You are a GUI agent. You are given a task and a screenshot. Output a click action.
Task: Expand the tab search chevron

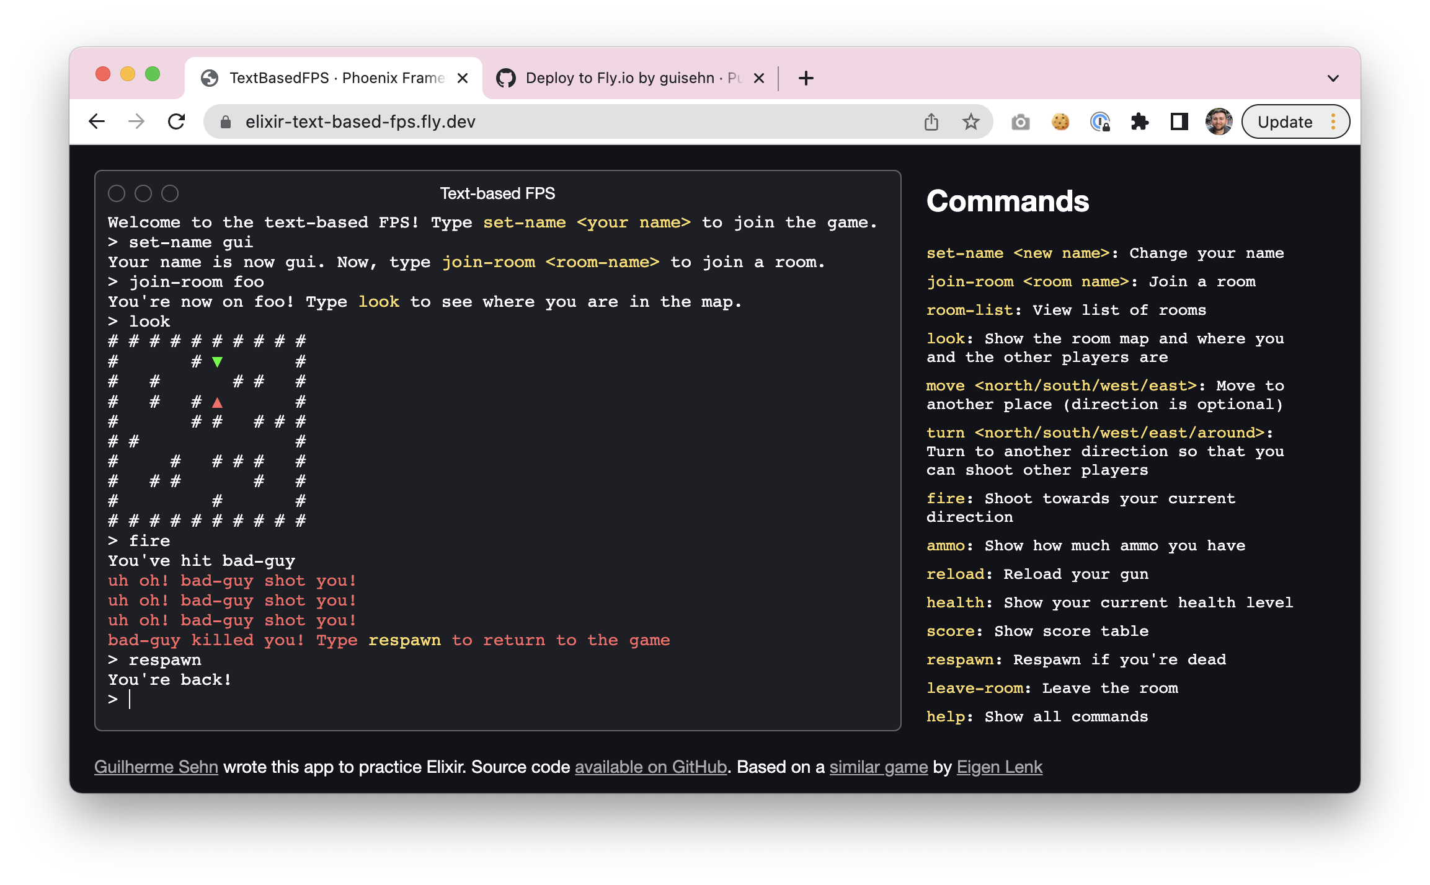[1333, 78]
